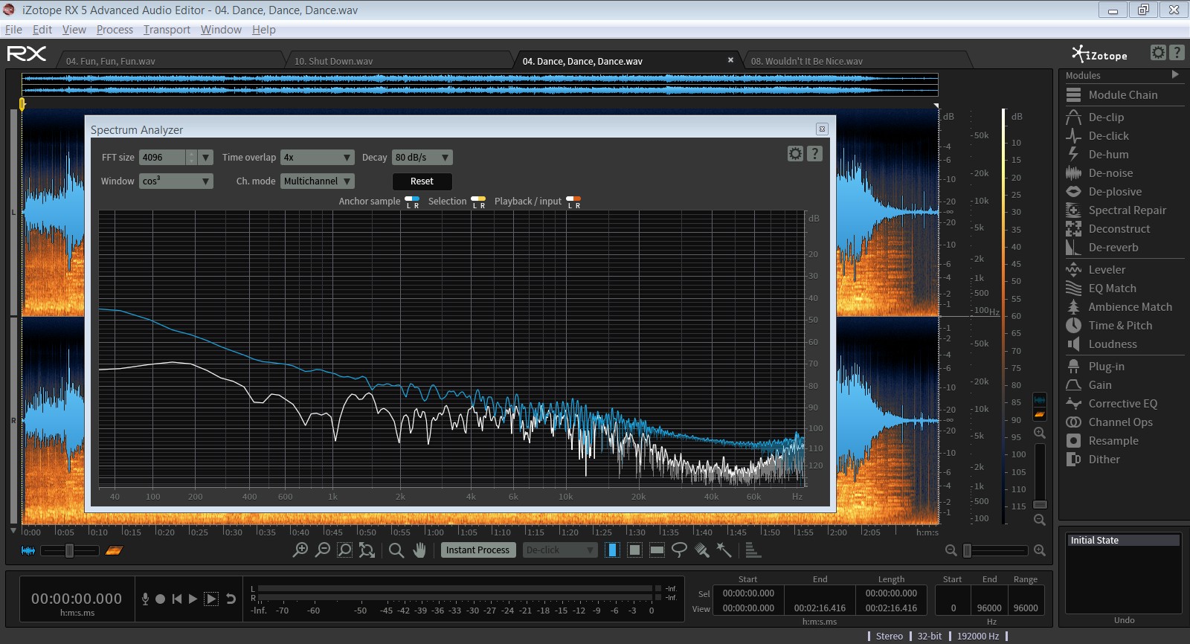Select the zoom magnifier tool

click(x=396, y=550)
